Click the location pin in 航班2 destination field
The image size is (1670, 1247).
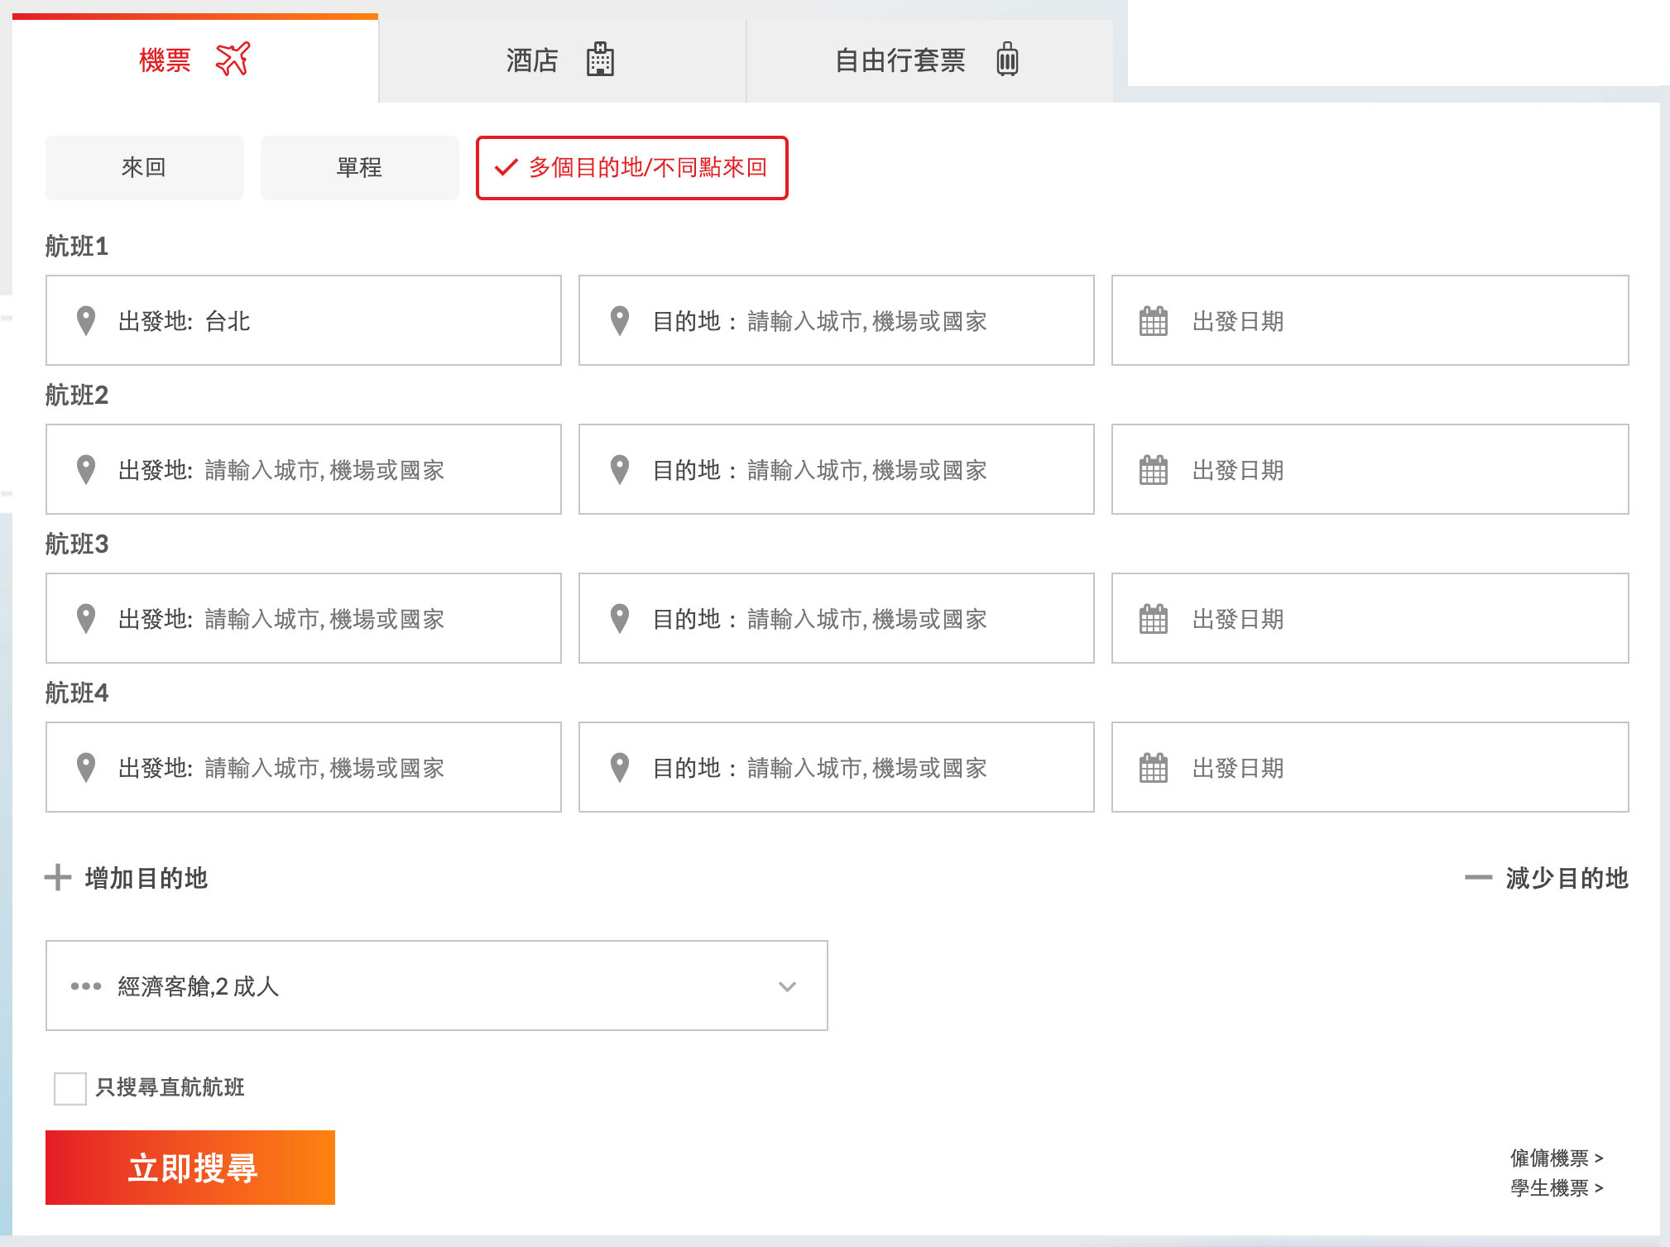click(x=620, y=470)
